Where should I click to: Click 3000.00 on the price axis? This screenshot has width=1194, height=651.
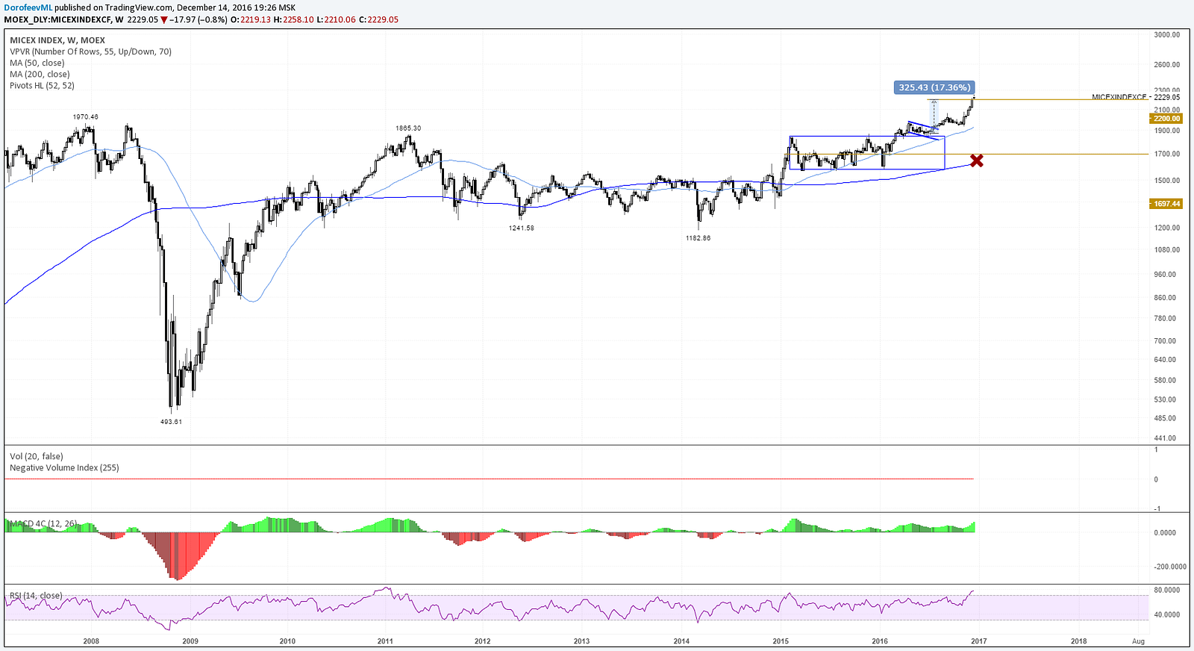tap(1167, 34)
